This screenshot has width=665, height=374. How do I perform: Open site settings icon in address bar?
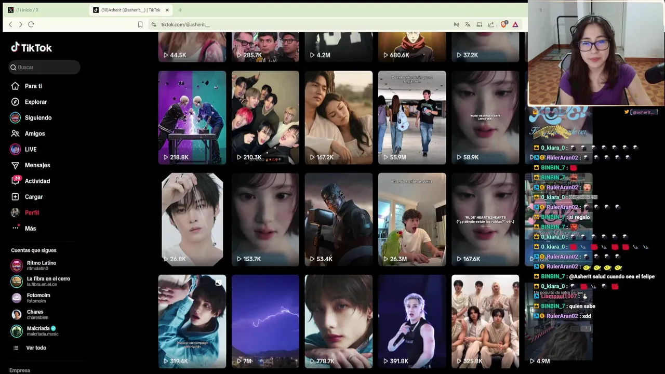(x=153, y=24)
